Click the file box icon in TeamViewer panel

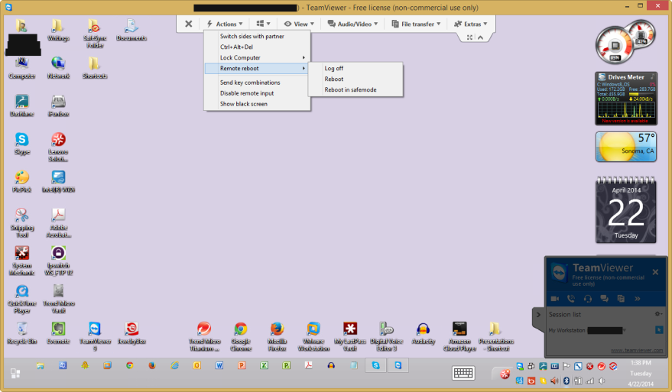(620, 297)
